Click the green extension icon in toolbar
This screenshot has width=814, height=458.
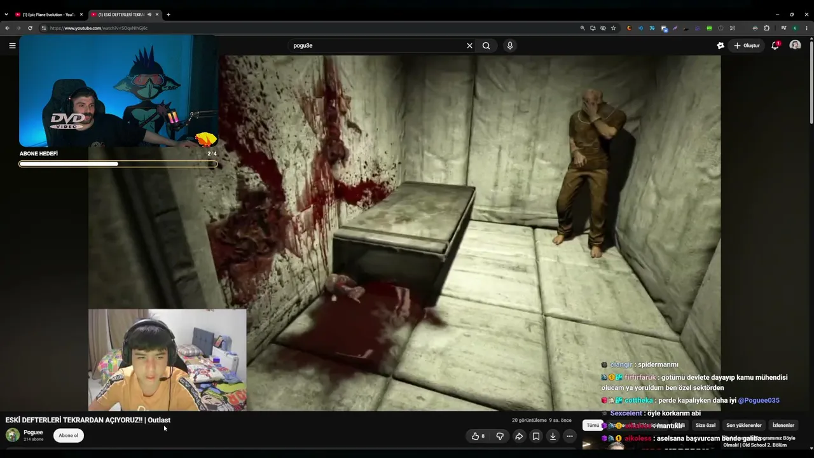(709, 28)
